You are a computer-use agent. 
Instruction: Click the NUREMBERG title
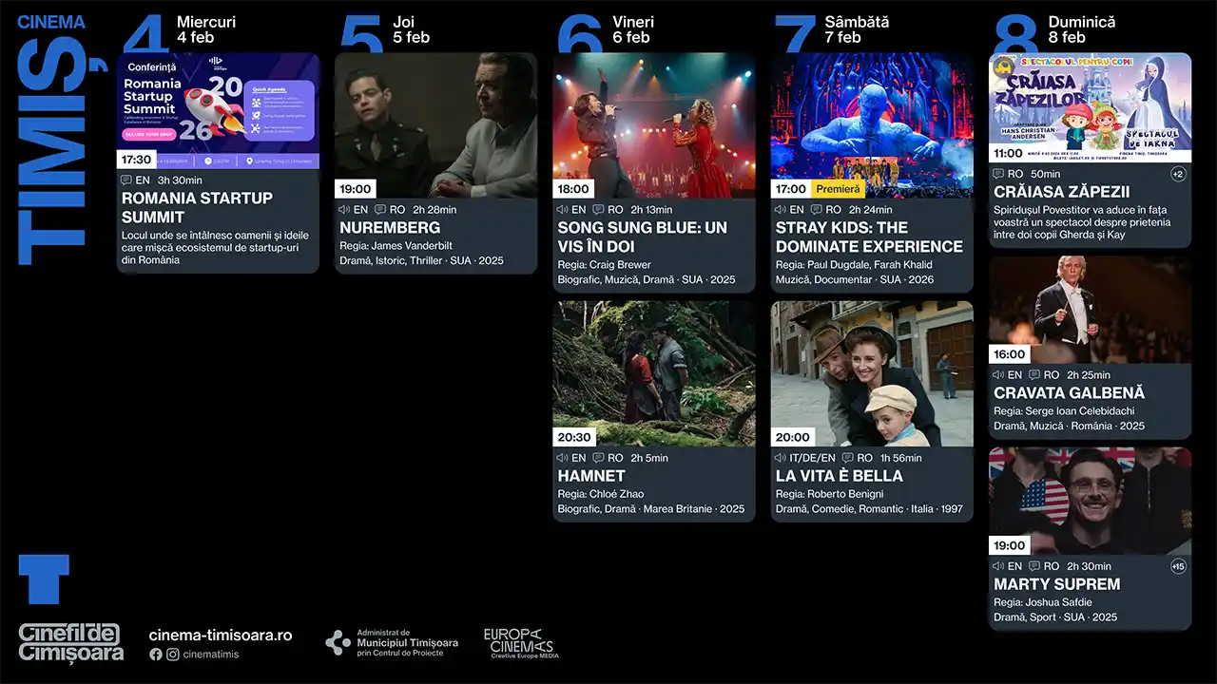coord(390,228)
